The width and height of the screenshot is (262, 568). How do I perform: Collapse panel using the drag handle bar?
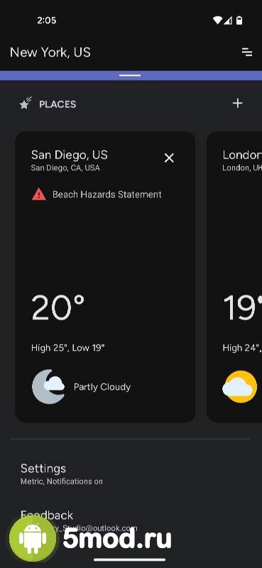pos(130,75)
